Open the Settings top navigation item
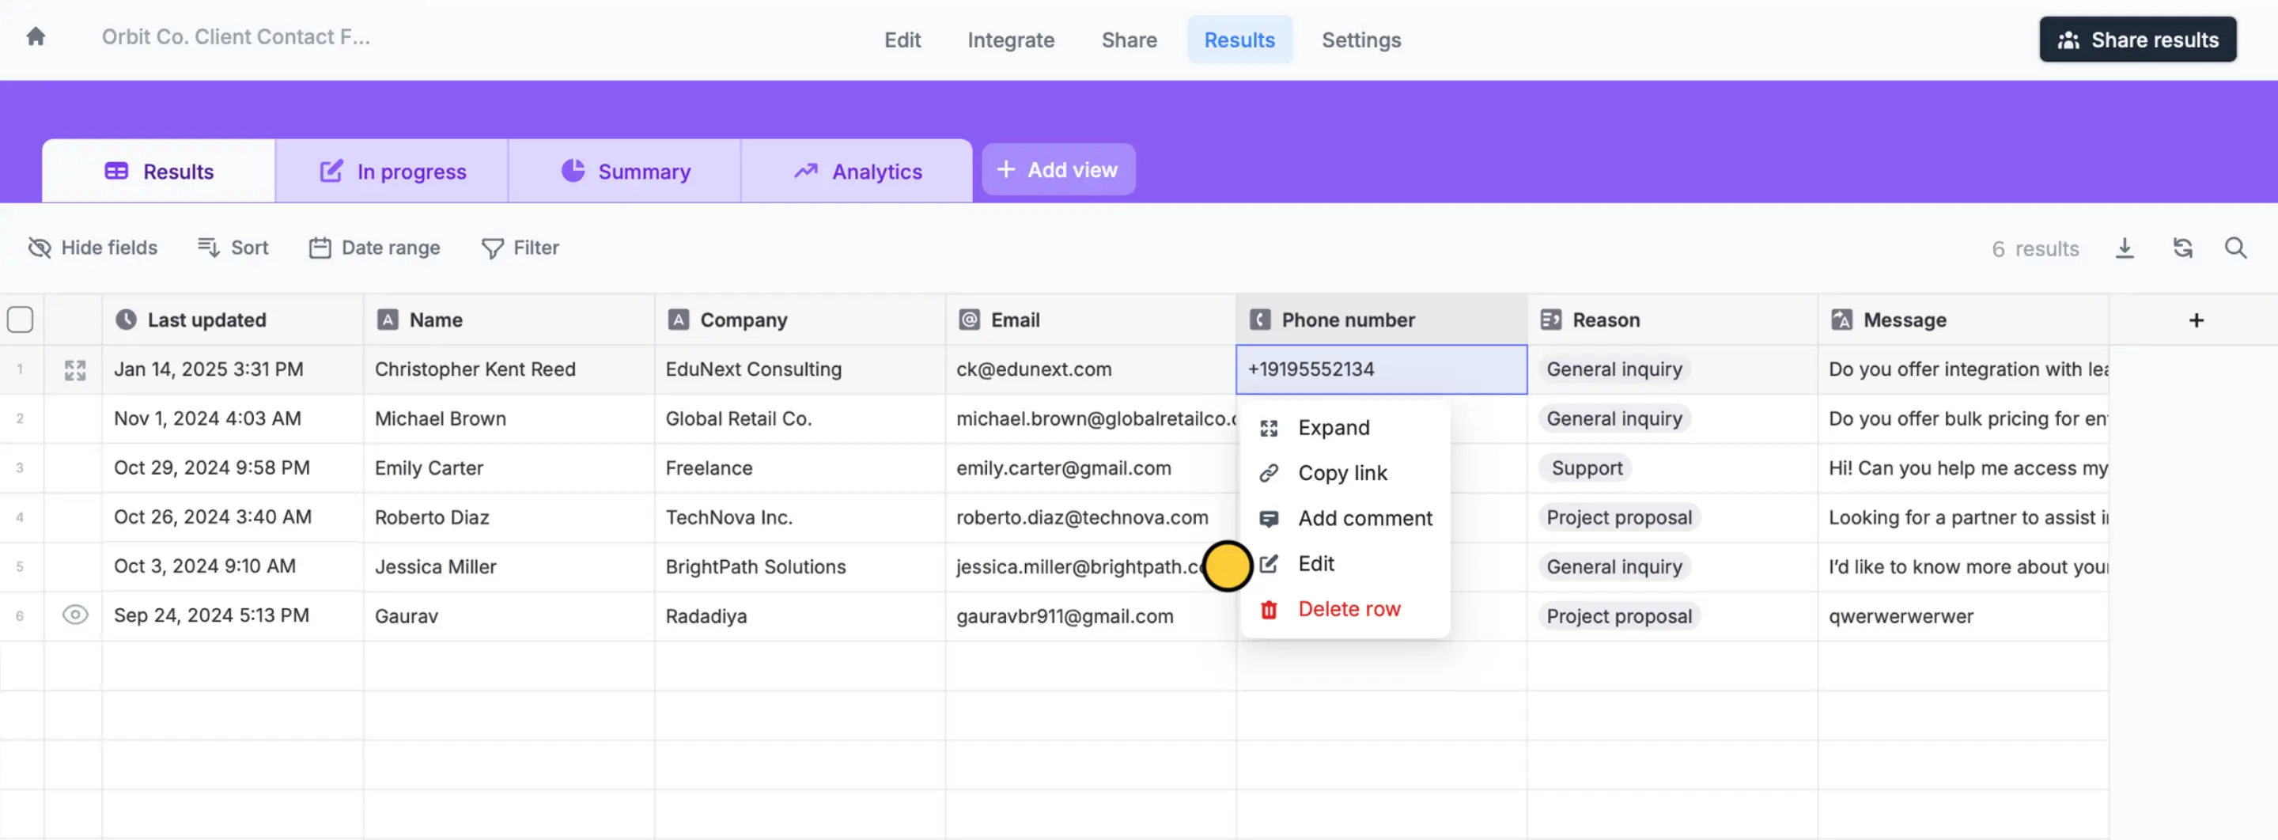The image size is (2278, 840). pyautogui.click(x=1361, y=40)
